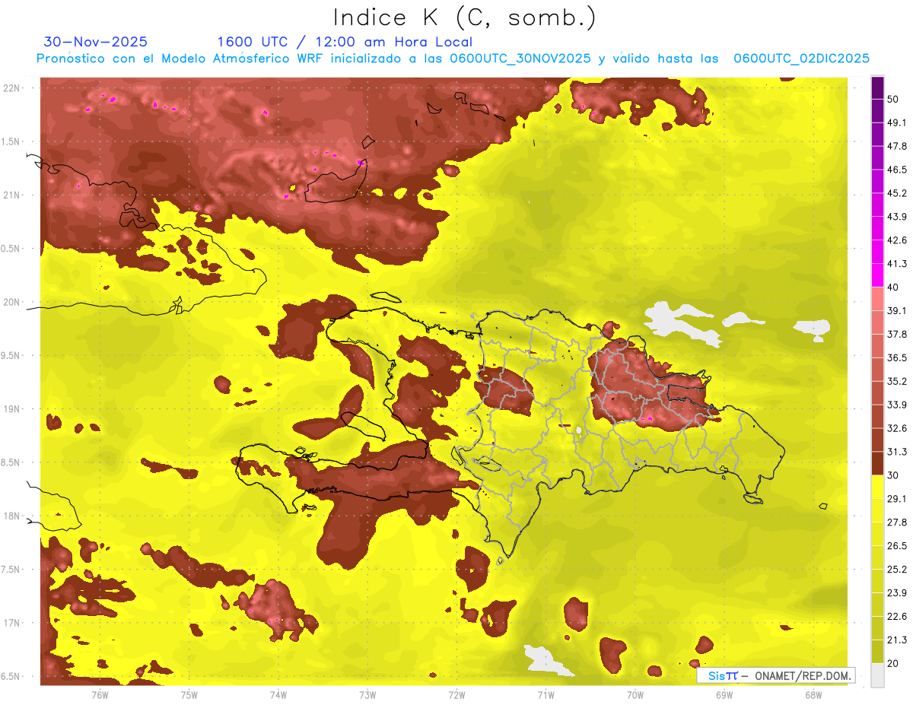Click the "22.6" colorbar value
Image resolution: width=913 pixels, height=705 pixels.
click(896, 616)
